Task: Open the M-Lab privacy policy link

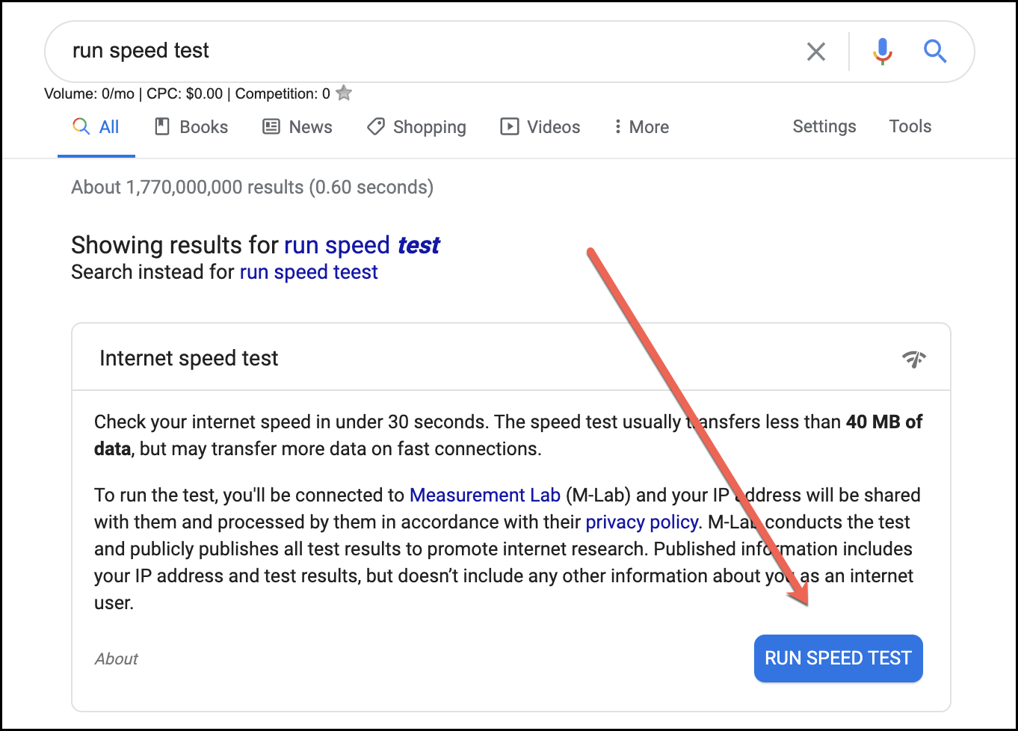Action: (x=642, y=522)
